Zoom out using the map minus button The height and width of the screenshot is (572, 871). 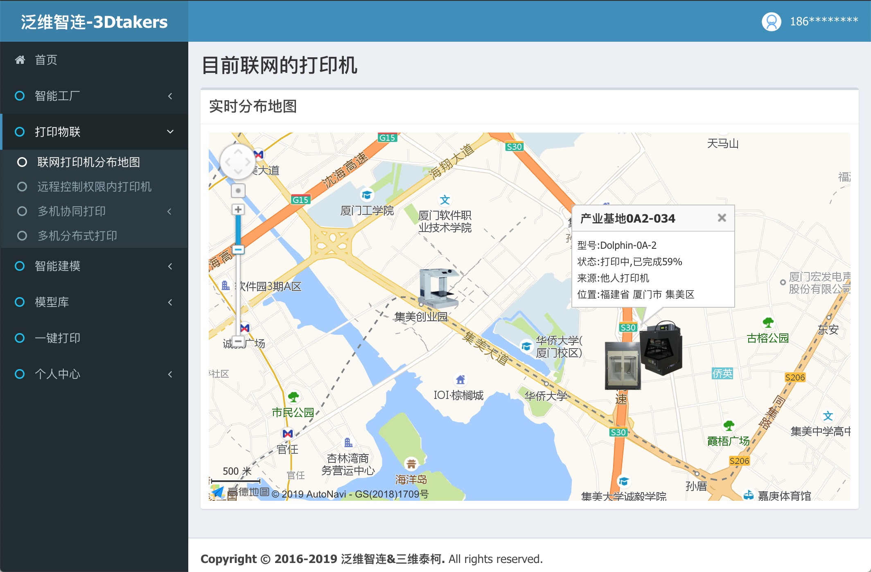click(x=238, y=340)
